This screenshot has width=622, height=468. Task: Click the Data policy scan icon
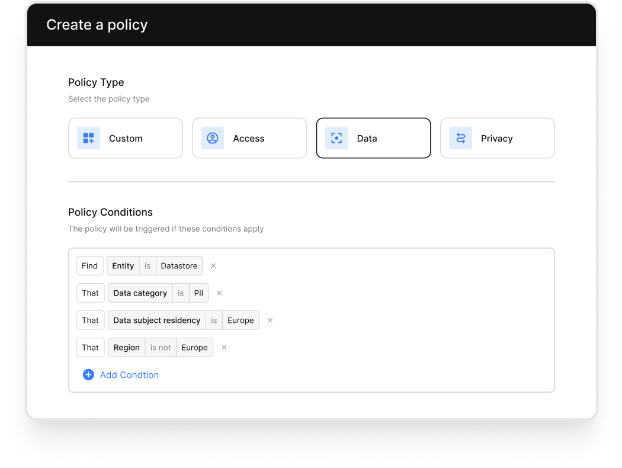pos(336,138)
